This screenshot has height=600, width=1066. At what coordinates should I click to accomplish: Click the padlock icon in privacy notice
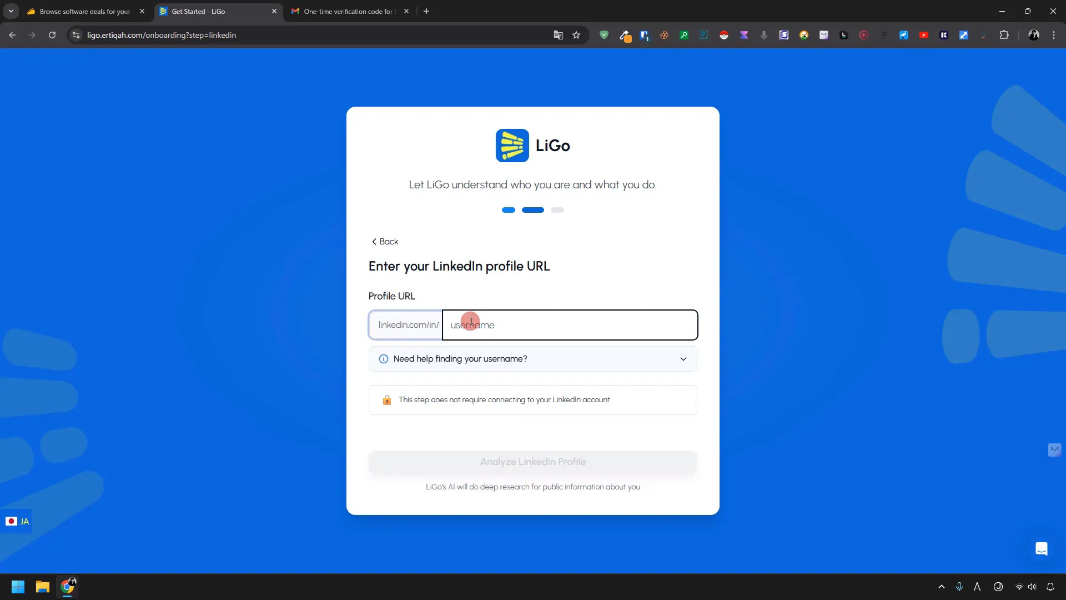[387, 400]
